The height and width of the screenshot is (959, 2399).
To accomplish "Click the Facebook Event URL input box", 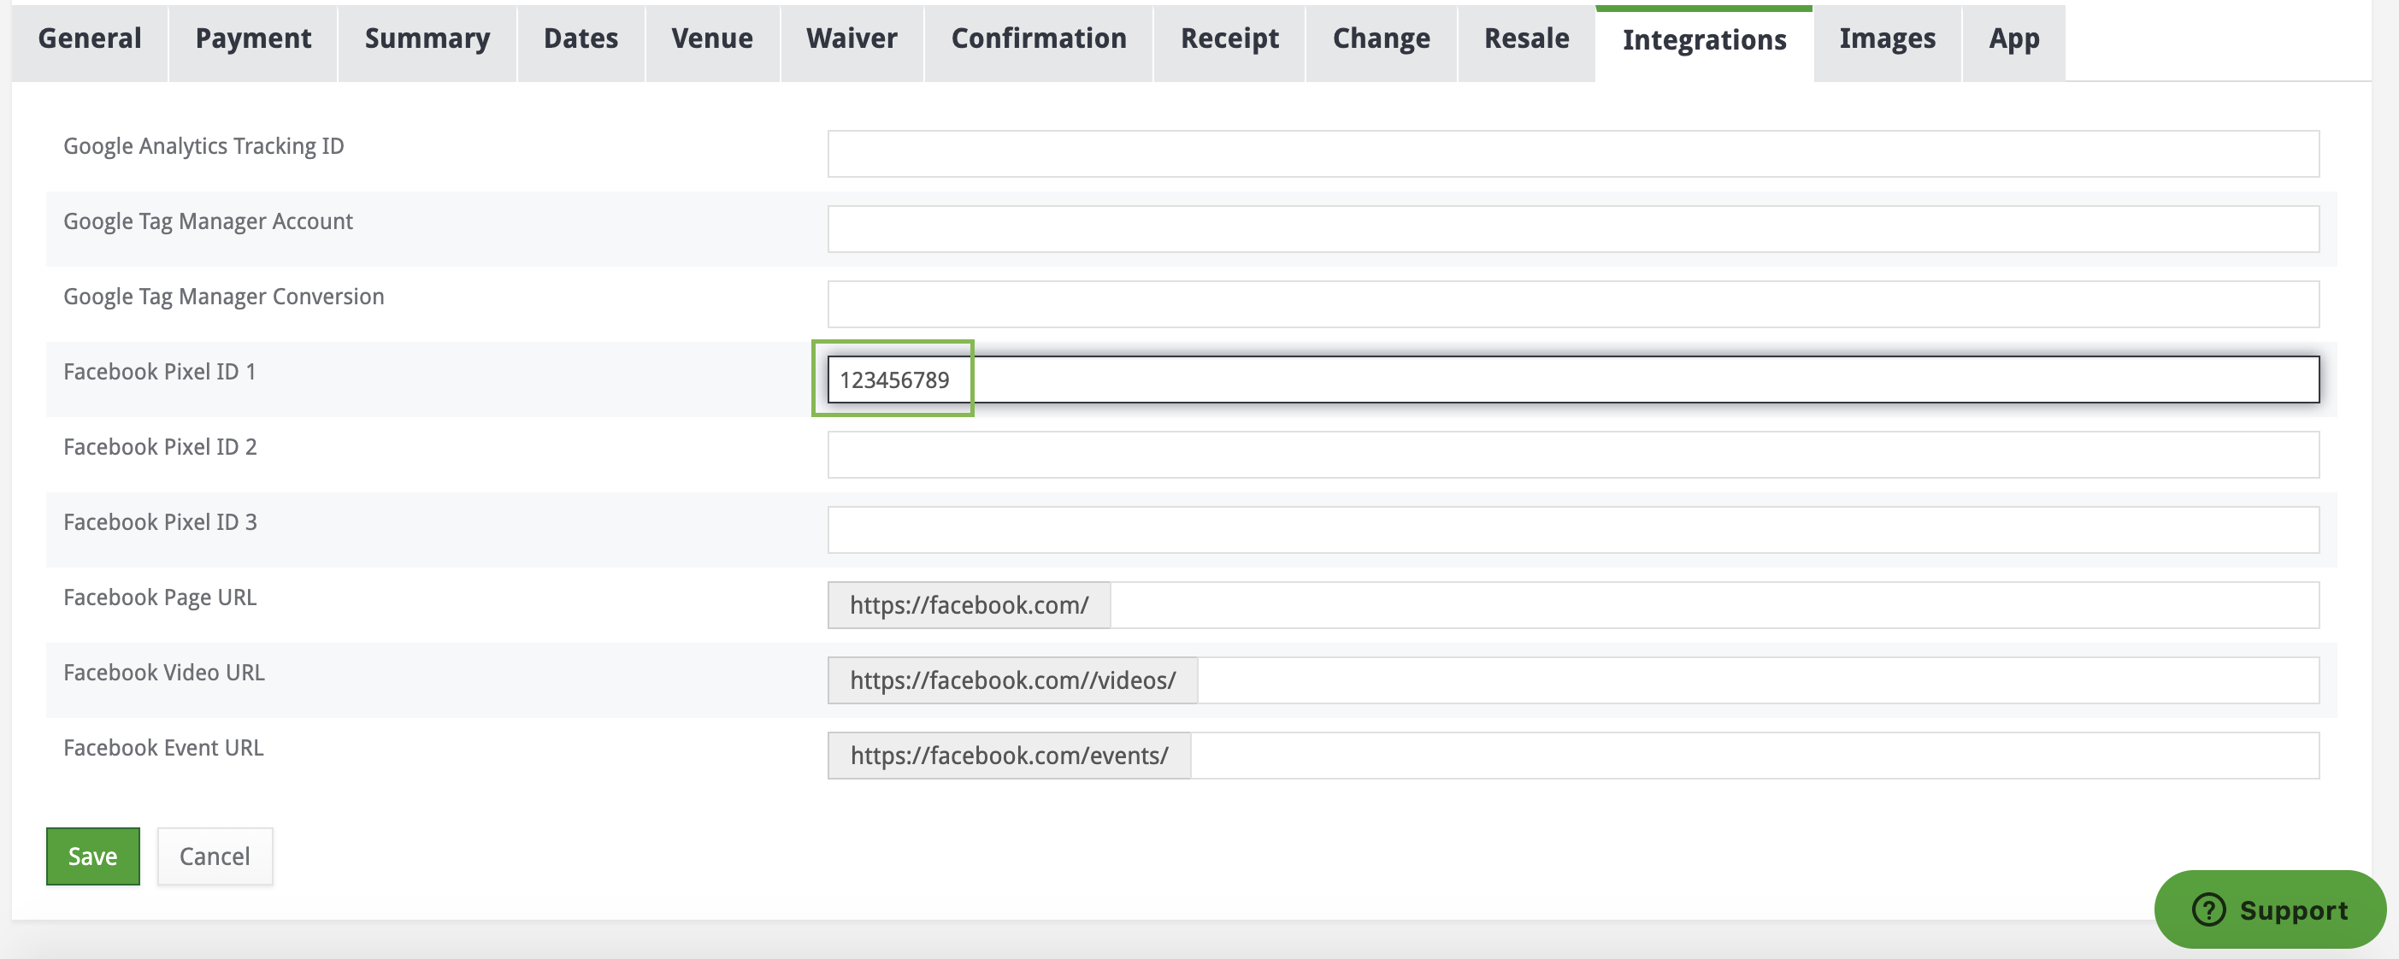I will coord(1754,756).
